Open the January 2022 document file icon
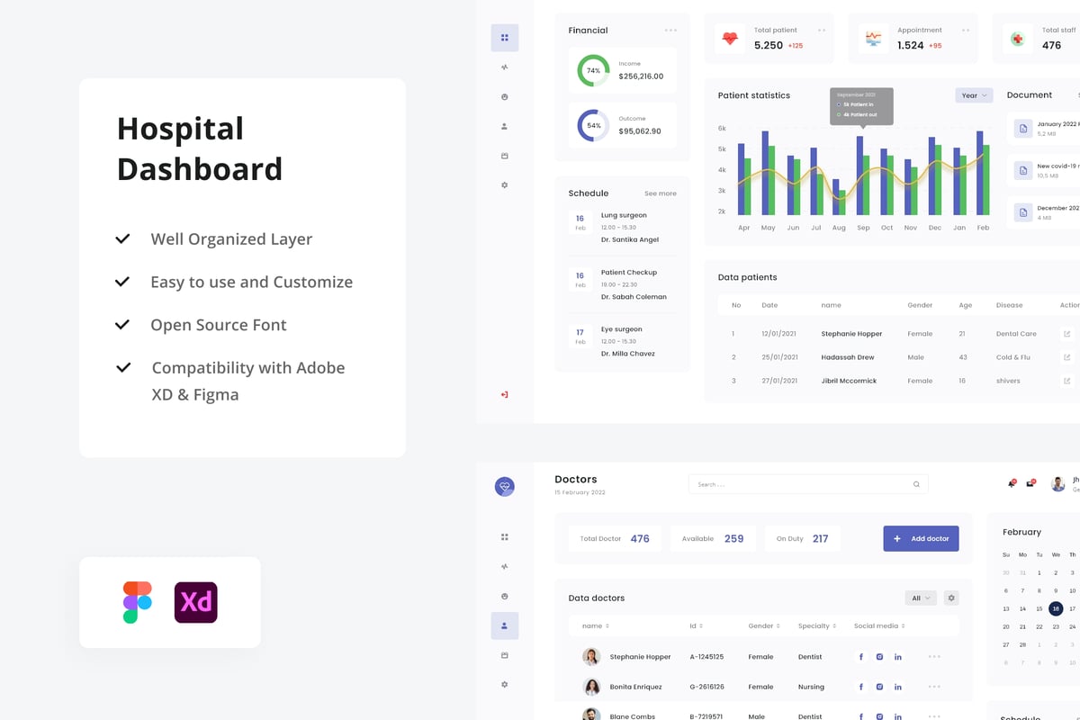Viewport: 1080px width, 720px height. click(x=1022, y=129)
